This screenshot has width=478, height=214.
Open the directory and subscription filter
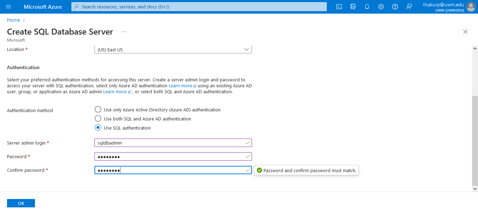(353, 6)
